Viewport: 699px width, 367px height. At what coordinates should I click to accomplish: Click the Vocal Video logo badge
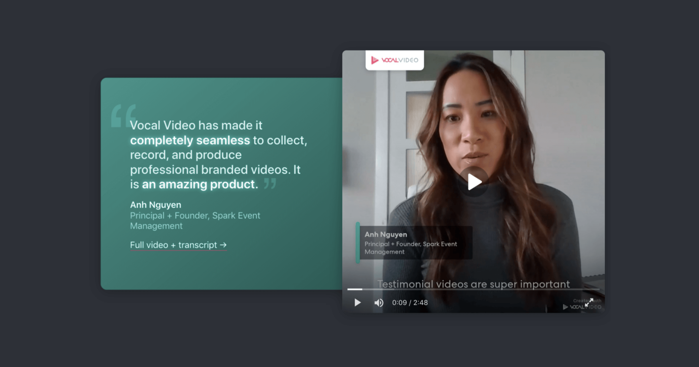pyautogui.click(x=395, y=60)
